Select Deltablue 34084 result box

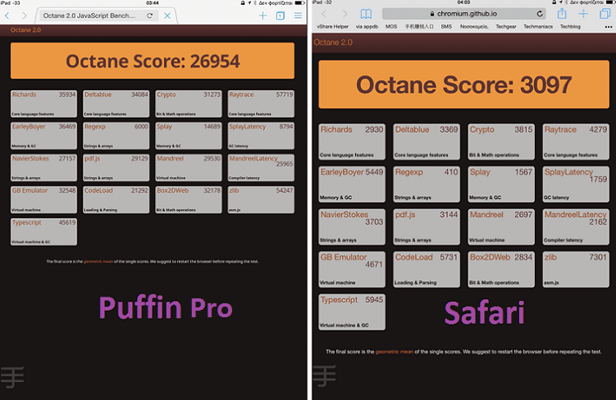click(x=116, y=103)
